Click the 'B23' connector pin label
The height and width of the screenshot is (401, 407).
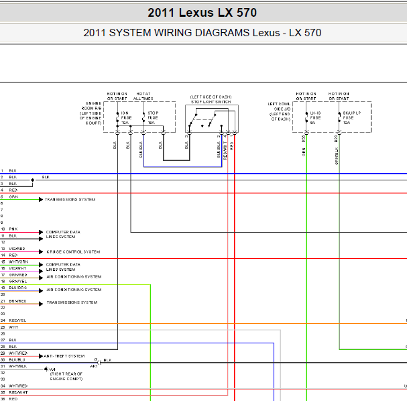click(x=336, y=139)
